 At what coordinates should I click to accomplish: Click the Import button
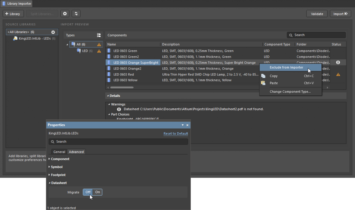pyautogui.click(x=341, y=14)
